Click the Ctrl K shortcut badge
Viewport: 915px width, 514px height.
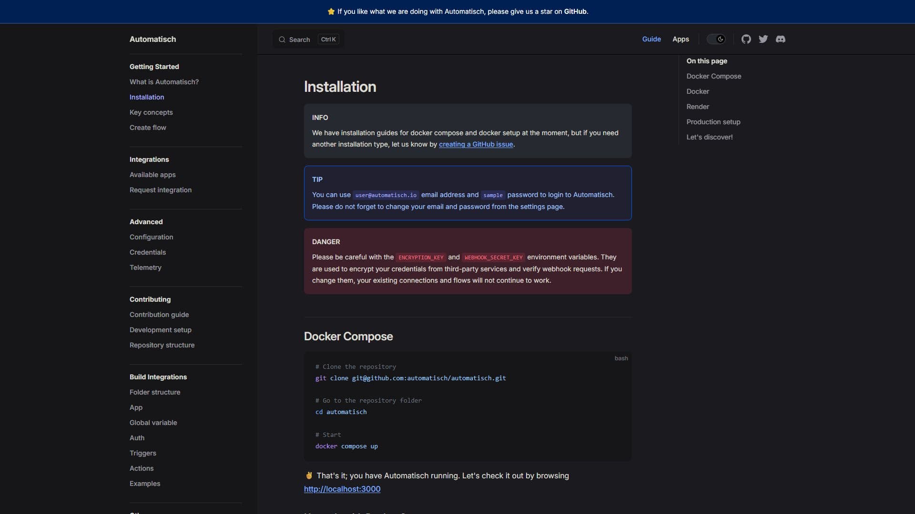click(x=328, y=40)
